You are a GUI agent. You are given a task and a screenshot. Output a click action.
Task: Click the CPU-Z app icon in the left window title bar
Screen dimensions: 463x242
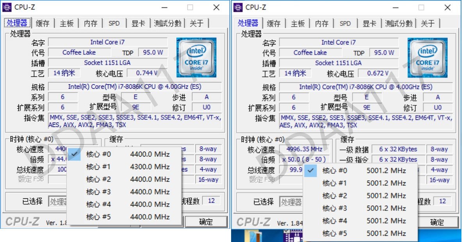[x=7, y=7]
